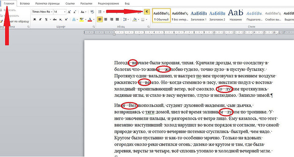Expand the line spacing dropdown arrow
The width and height of the screenshot is (294, 157).
pyautogui.click(x=128, y=20)
